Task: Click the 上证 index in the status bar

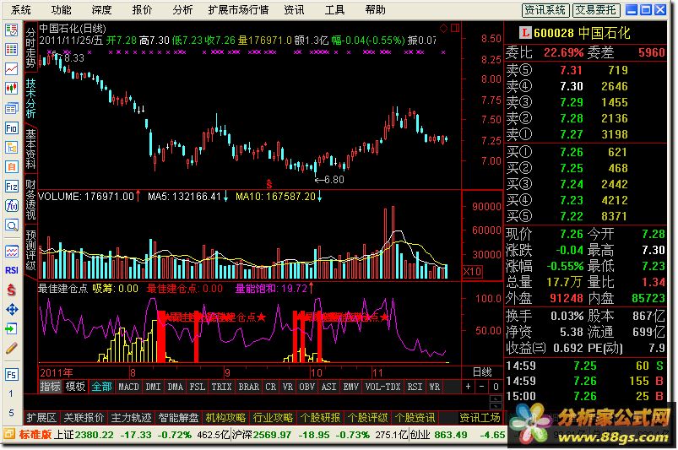Action: 63,434
